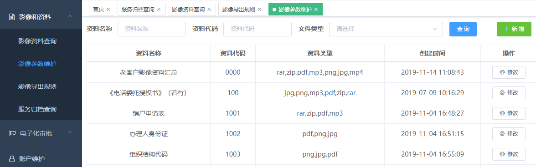
Task: Click the code cell 0000
Action: pyautogui.click(x=233, y=72)
